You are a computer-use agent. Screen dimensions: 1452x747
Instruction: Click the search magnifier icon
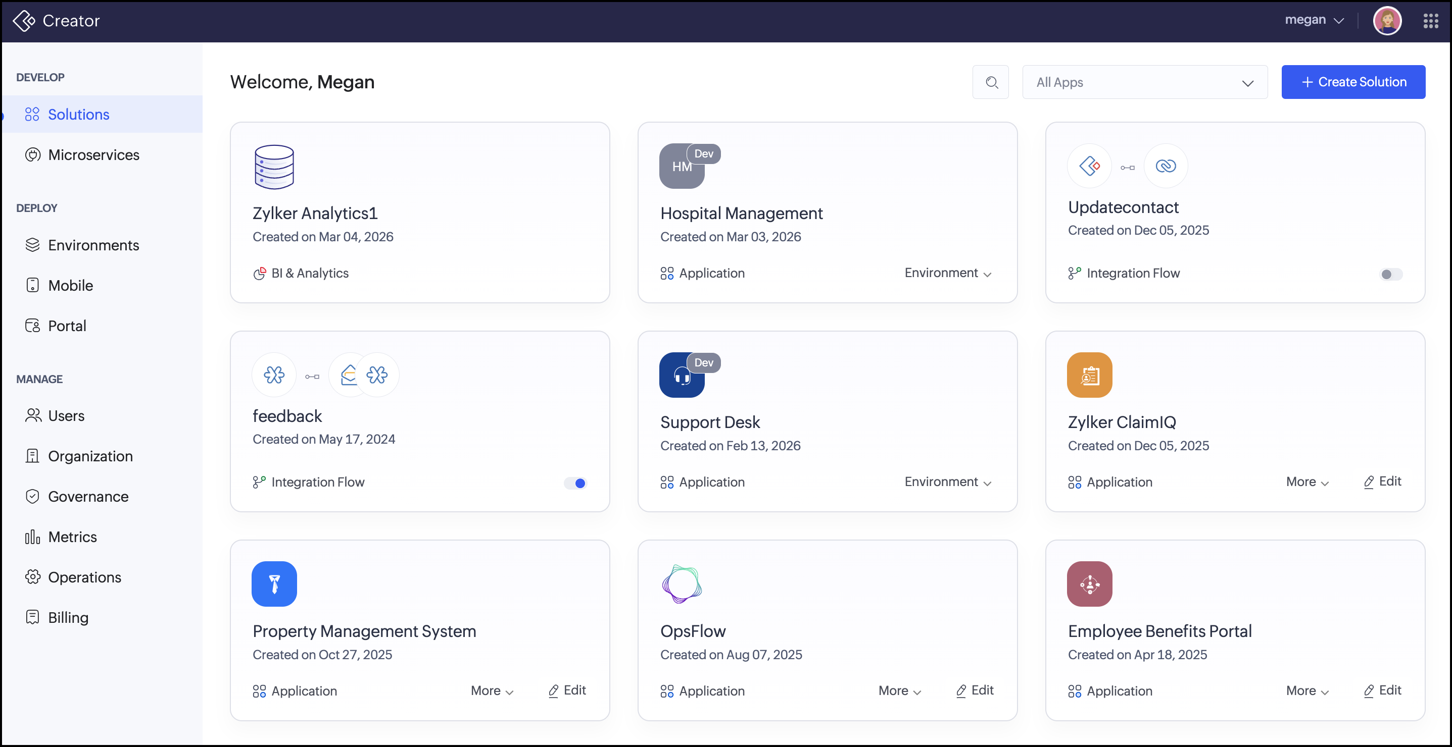(991, 82)
